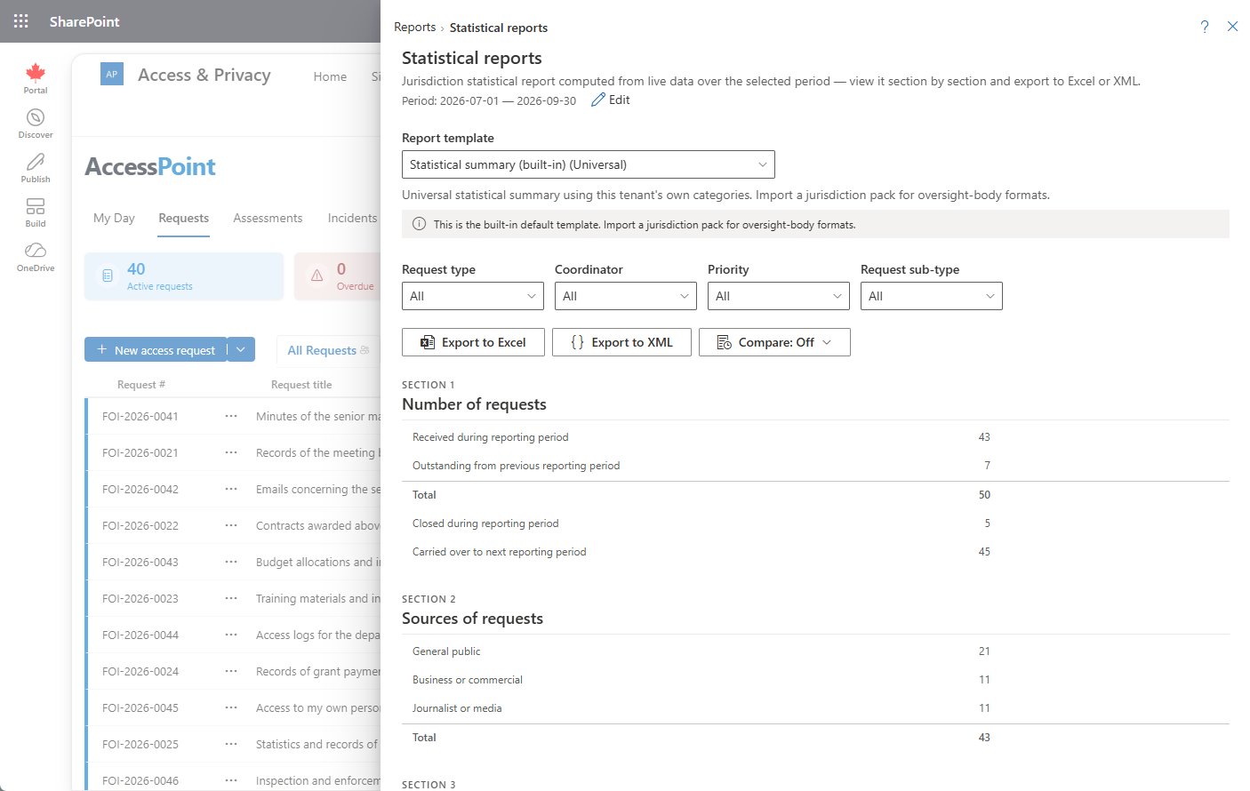Go to the Home nav item
Screen dimensions: 1250x791
point(330,76)
